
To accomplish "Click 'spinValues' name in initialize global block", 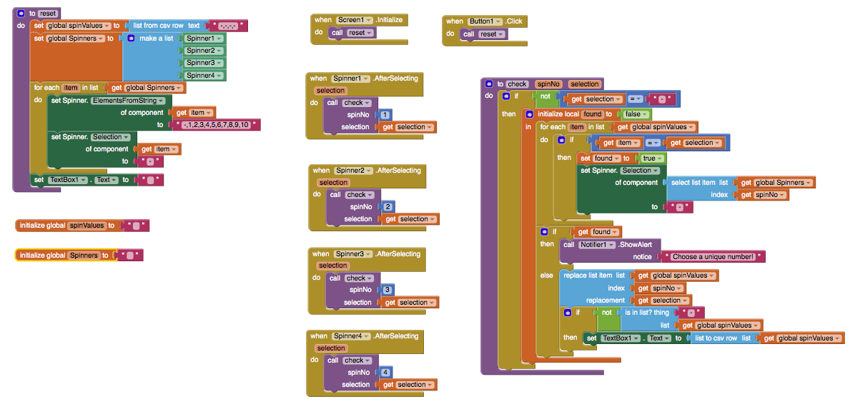I will (x=87, y=226).
